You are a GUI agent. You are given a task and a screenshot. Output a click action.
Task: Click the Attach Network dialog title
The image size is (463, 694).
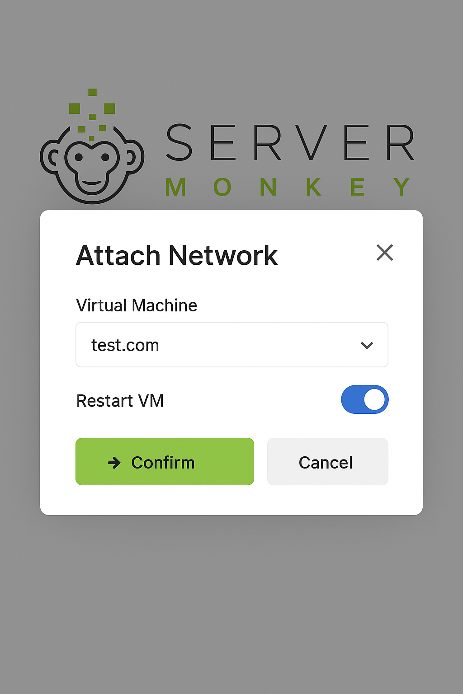[x=177, y=256]
